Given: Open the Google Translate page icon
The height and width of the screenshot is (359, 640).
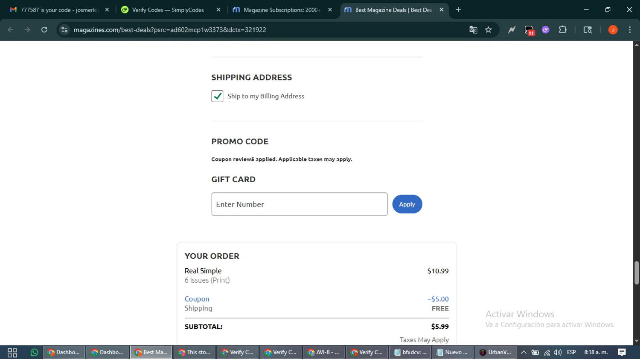Looking at the screenshot, I should 473,30.
